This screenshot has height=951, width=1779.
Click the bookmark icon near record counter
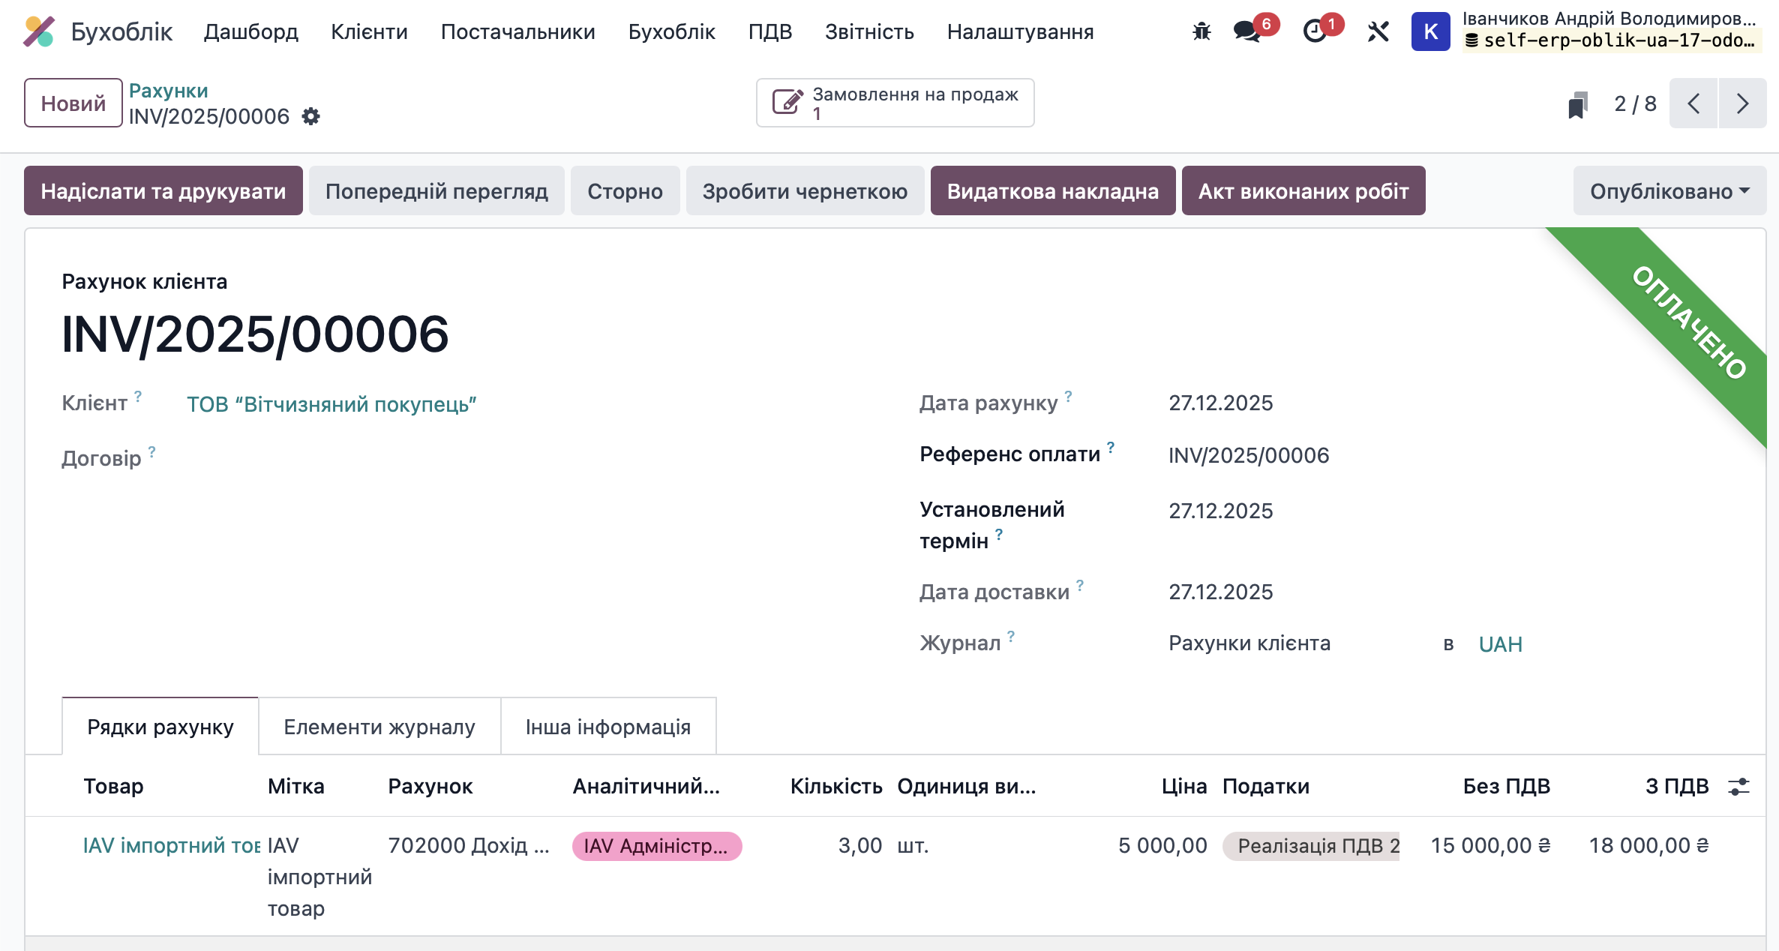pos(1579,104)
